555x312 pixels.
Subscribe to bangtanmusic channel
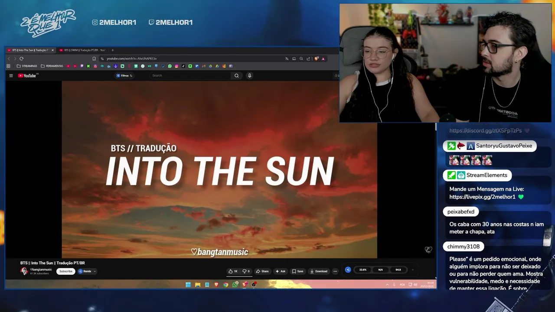[x=66, y=271]
